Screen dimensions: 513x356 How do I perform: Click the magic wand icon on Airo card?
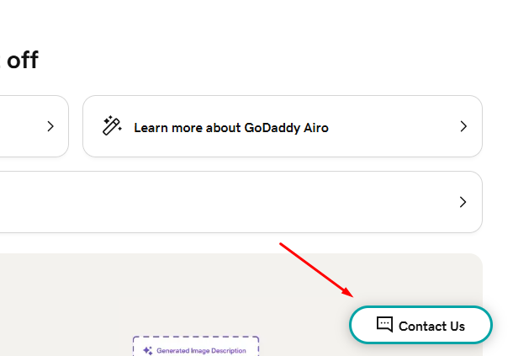point(112,126)
